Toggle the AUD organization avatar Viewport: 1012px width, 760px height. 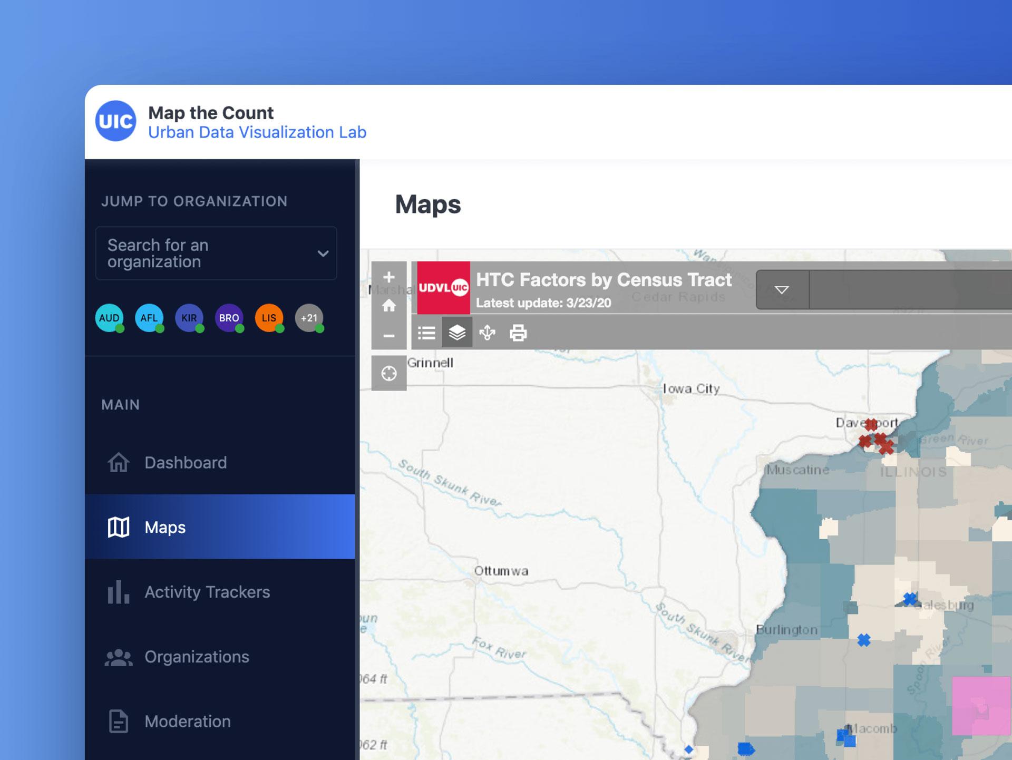click(109, 317)
